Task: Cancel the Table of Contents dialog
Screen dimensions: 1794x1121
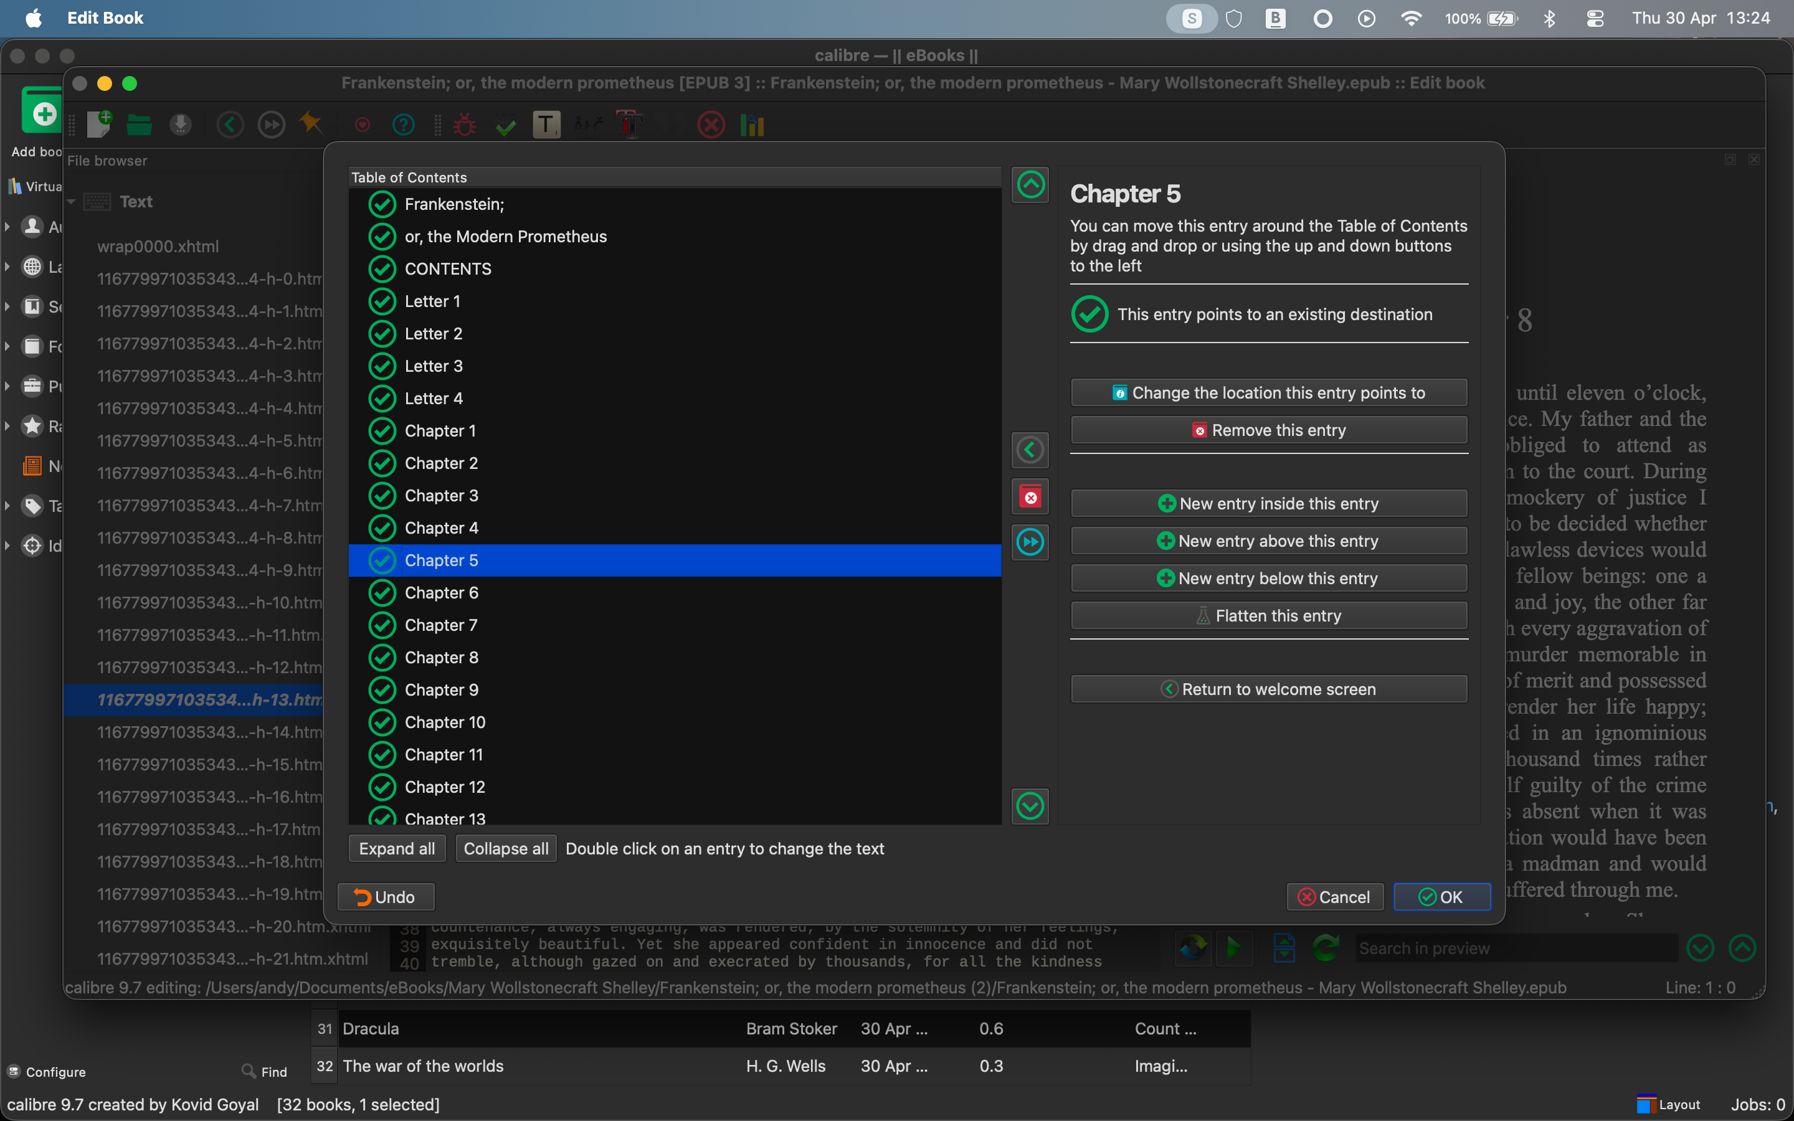Action: pos(1334,897)
